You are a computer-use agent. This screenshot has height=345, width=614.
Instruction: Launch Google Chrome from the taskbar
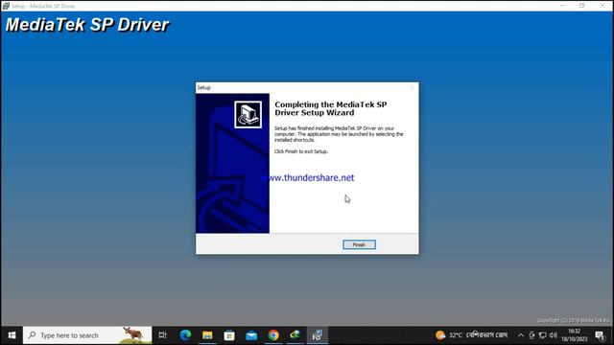point(273,335)
